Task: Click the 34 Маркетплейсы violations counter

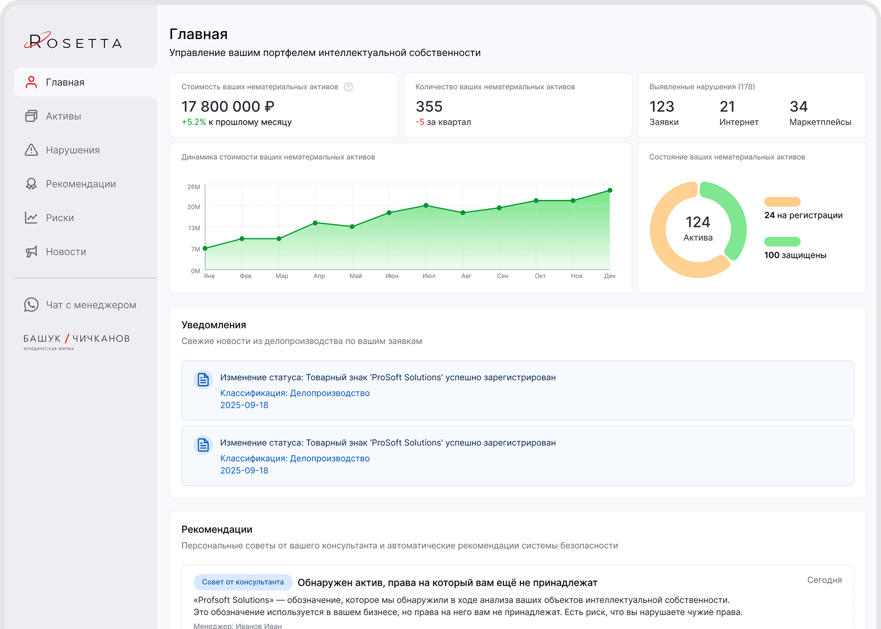Action: click(x=820, y=113)
